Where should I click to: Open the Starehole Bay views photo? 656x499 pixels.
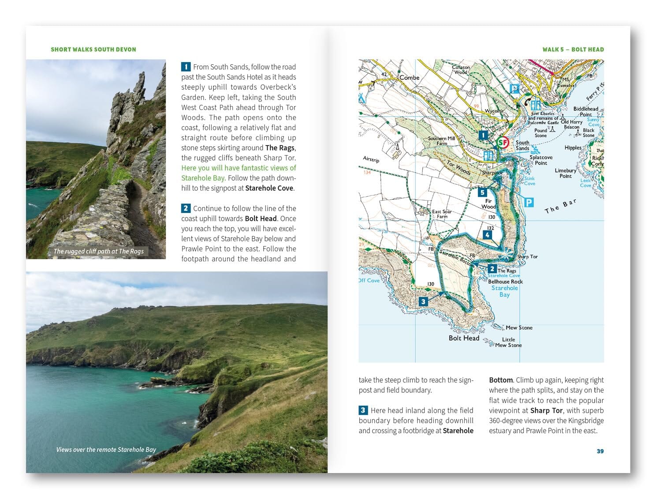coord(176,372)
